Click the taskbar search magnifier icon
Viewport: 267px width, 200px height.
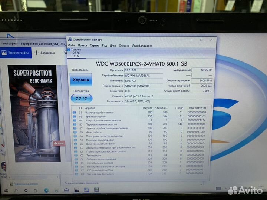(16, 190)
